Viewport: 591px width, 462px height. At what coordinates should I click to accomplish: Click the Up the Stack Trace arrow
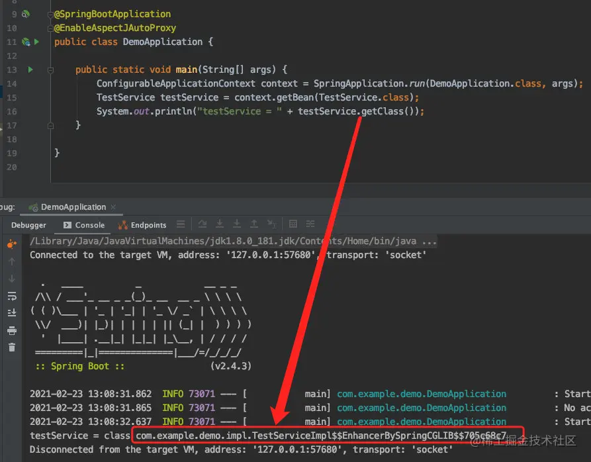tap(12, 261)
